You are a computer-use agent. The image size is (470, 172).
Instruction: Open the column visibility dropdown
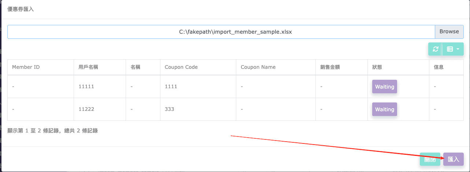pos(453,49)
